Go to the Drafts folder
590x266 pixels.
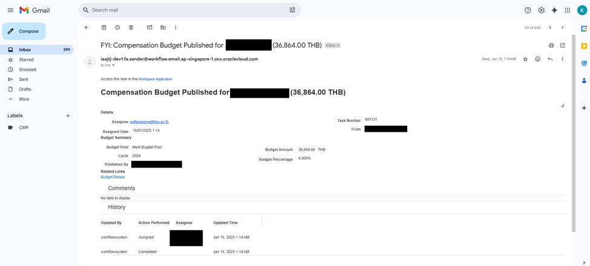pos(25,89)
